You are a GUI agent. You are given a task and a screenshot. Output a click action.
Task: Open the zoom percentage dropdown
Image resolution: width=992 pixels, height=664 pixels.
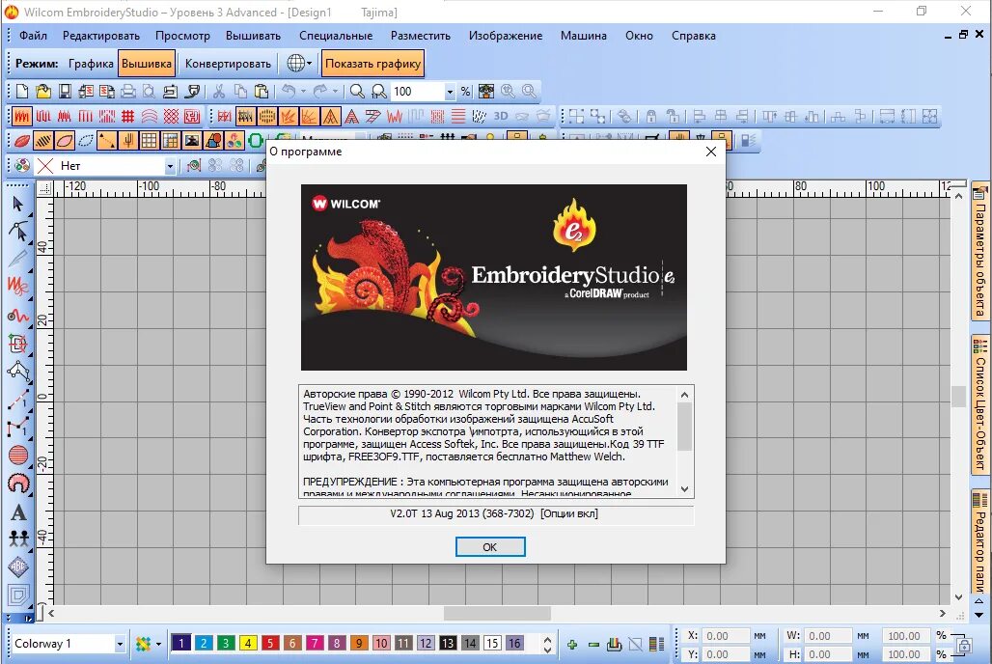pos(450,92)
